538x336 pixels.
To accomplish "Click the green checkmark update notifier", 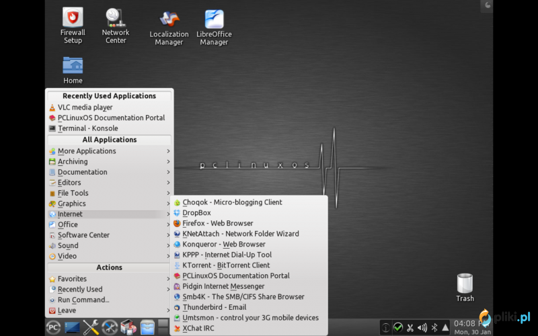I will click(398, 327).
